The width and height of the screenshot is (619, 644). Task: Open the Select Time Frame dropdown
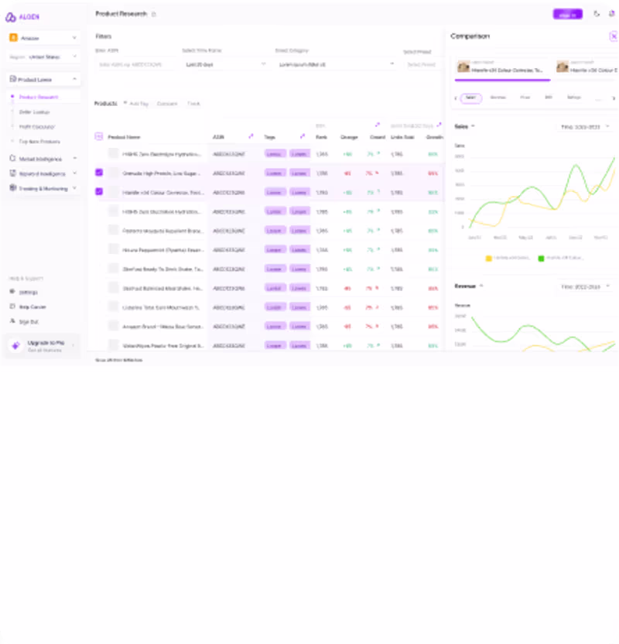pos(225,64)
